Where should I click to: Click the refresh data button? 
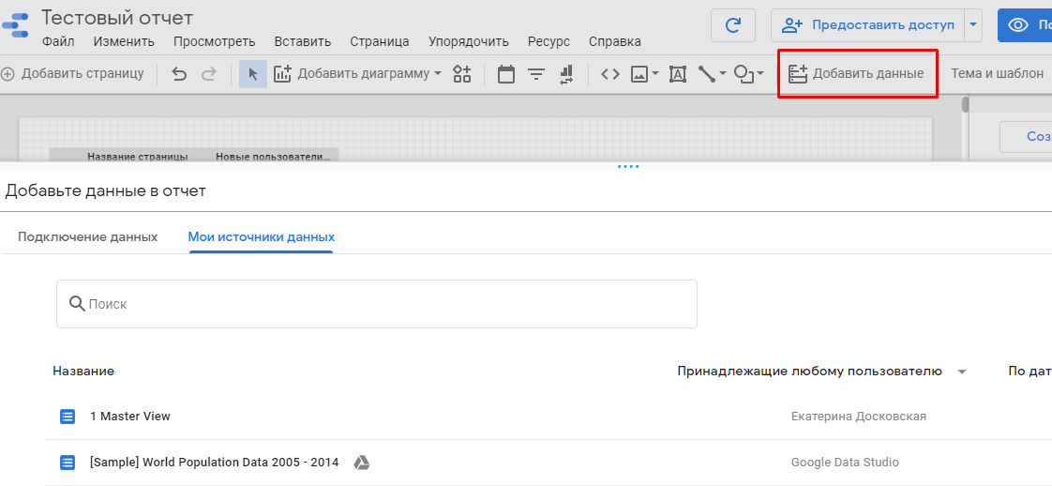coord(732,25)
